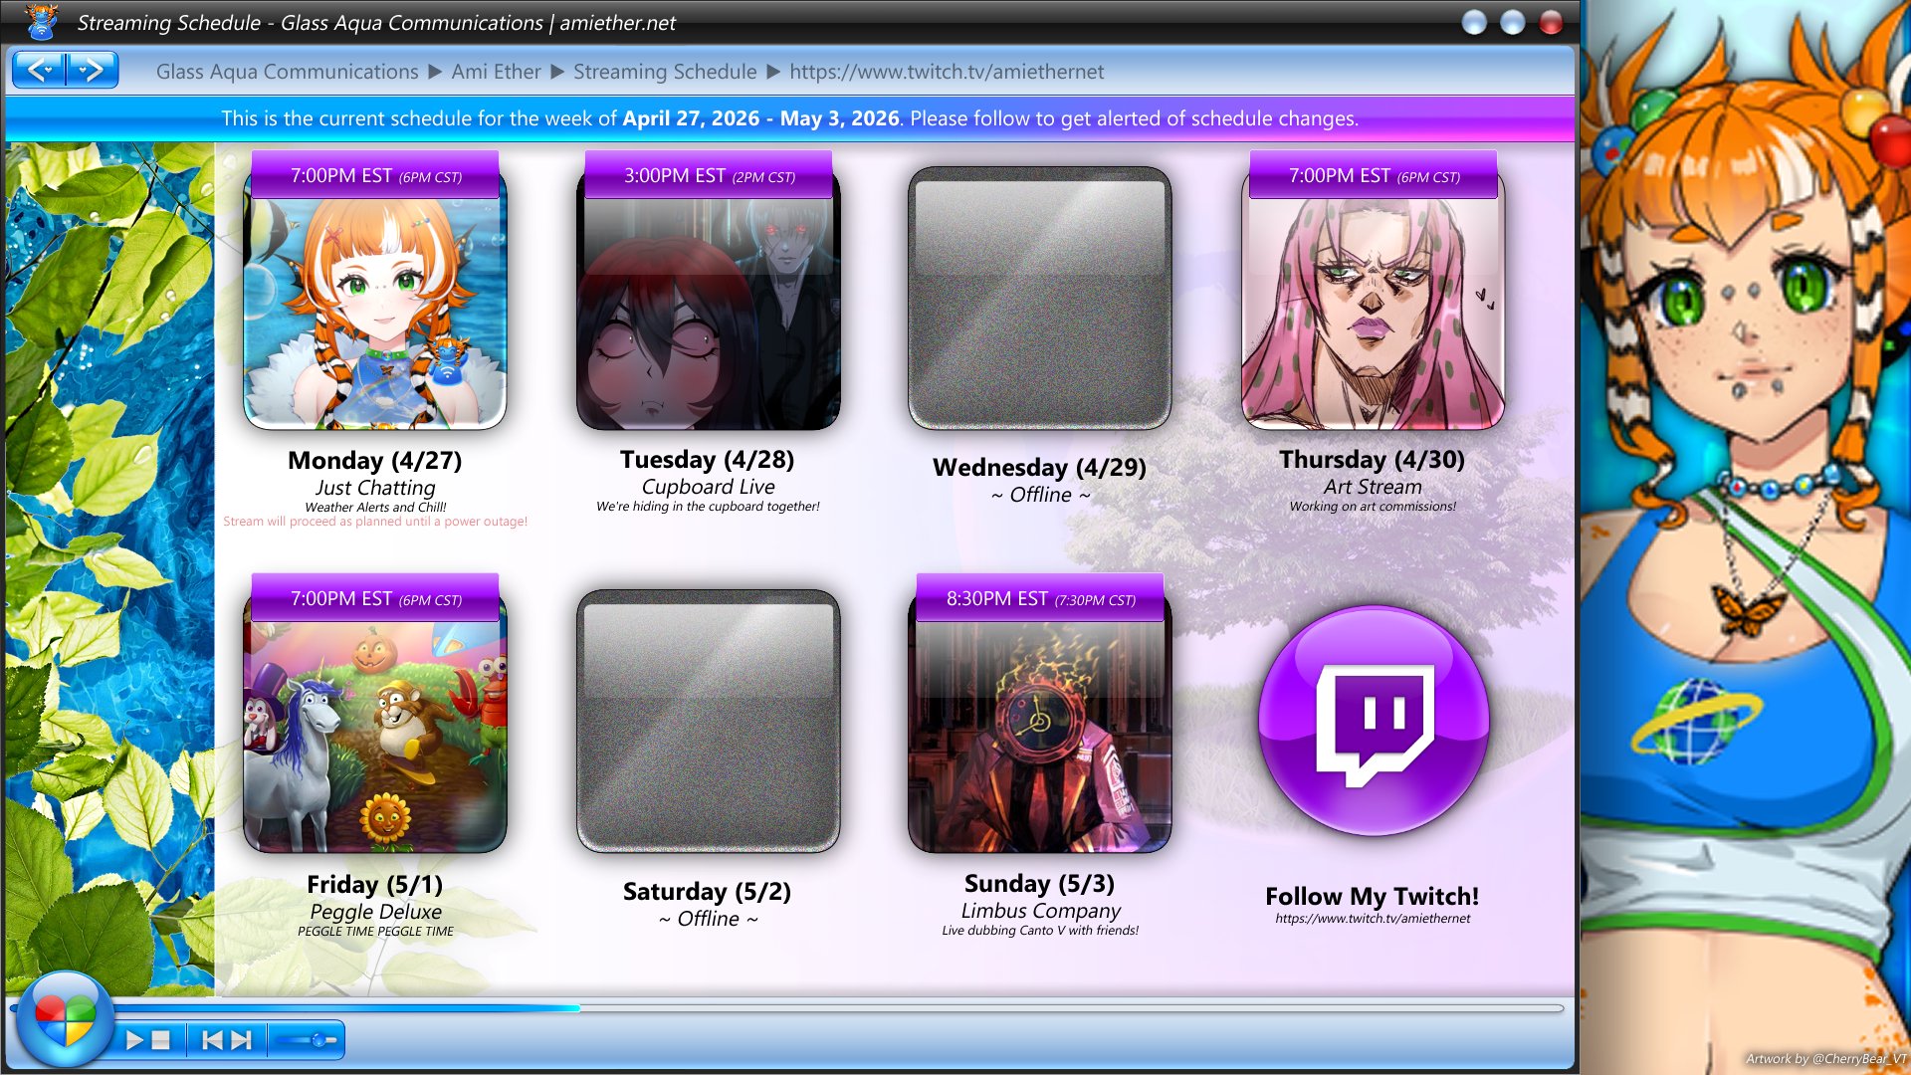Click Tuesday (4/28) heading text
The image size is (1911, 1075).
coord(708,459)
